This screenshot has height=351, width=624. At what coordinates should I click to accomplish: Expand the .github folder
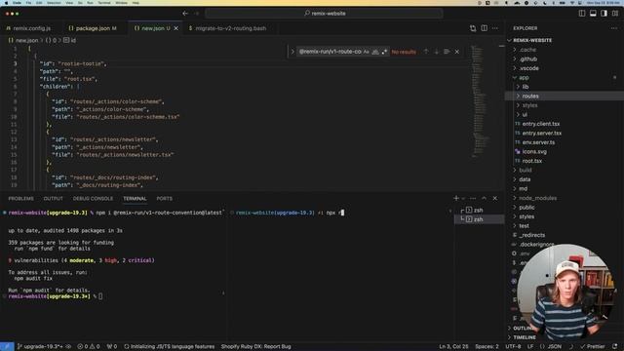pyautogui.click(x=528, y=58)
